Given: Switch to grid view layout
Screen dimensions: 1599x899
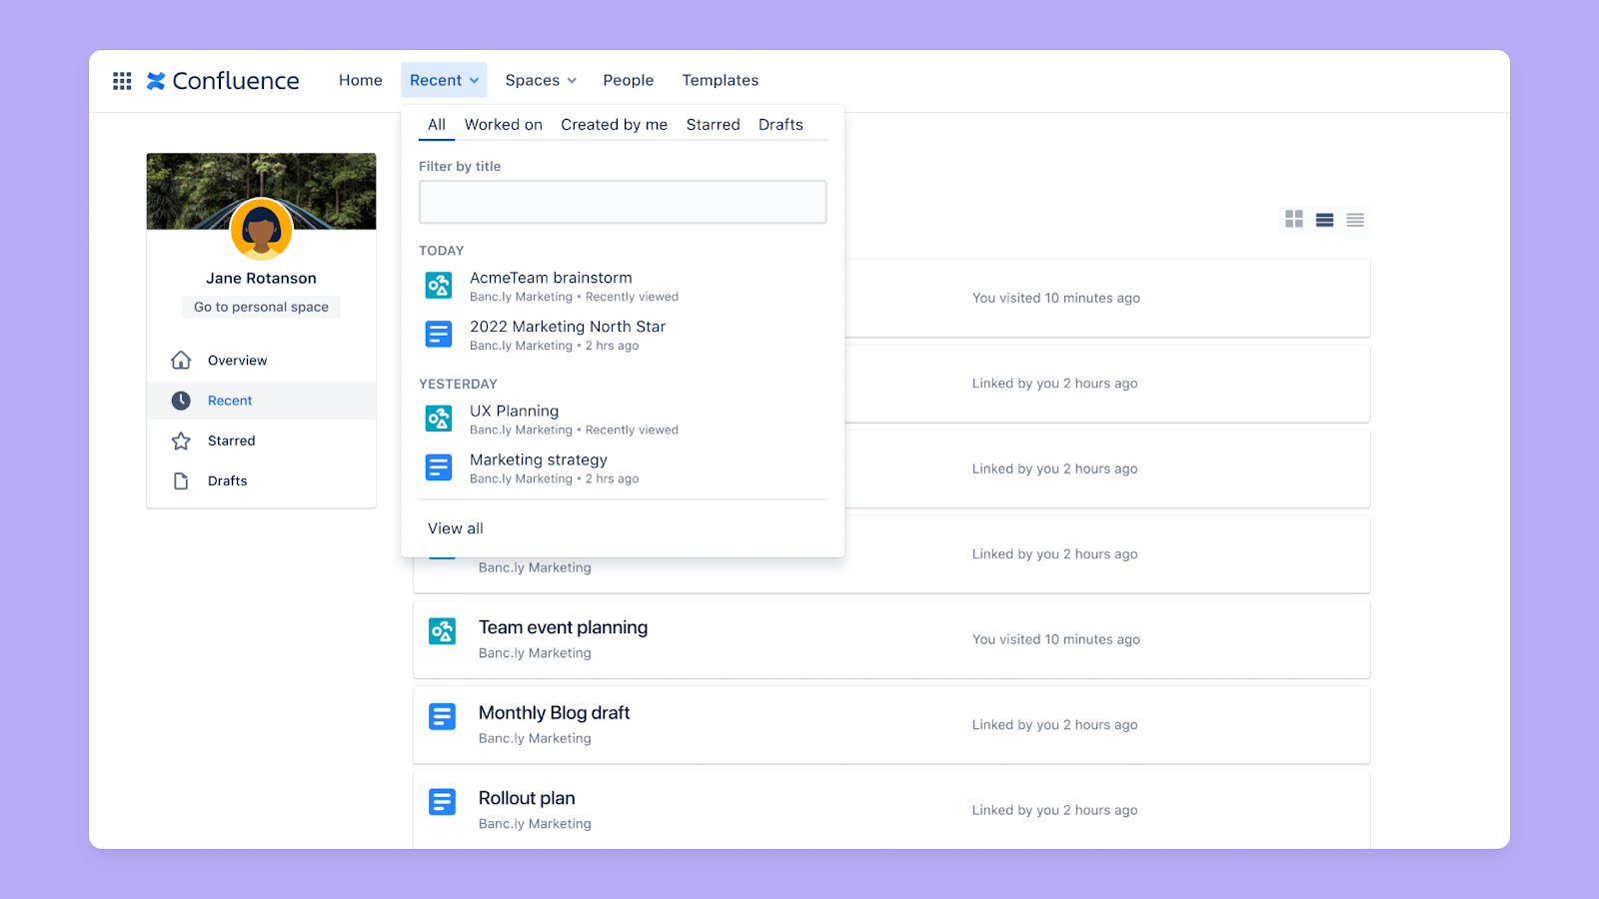Looking at the screenshot, I should click(x=1293, y=220).
